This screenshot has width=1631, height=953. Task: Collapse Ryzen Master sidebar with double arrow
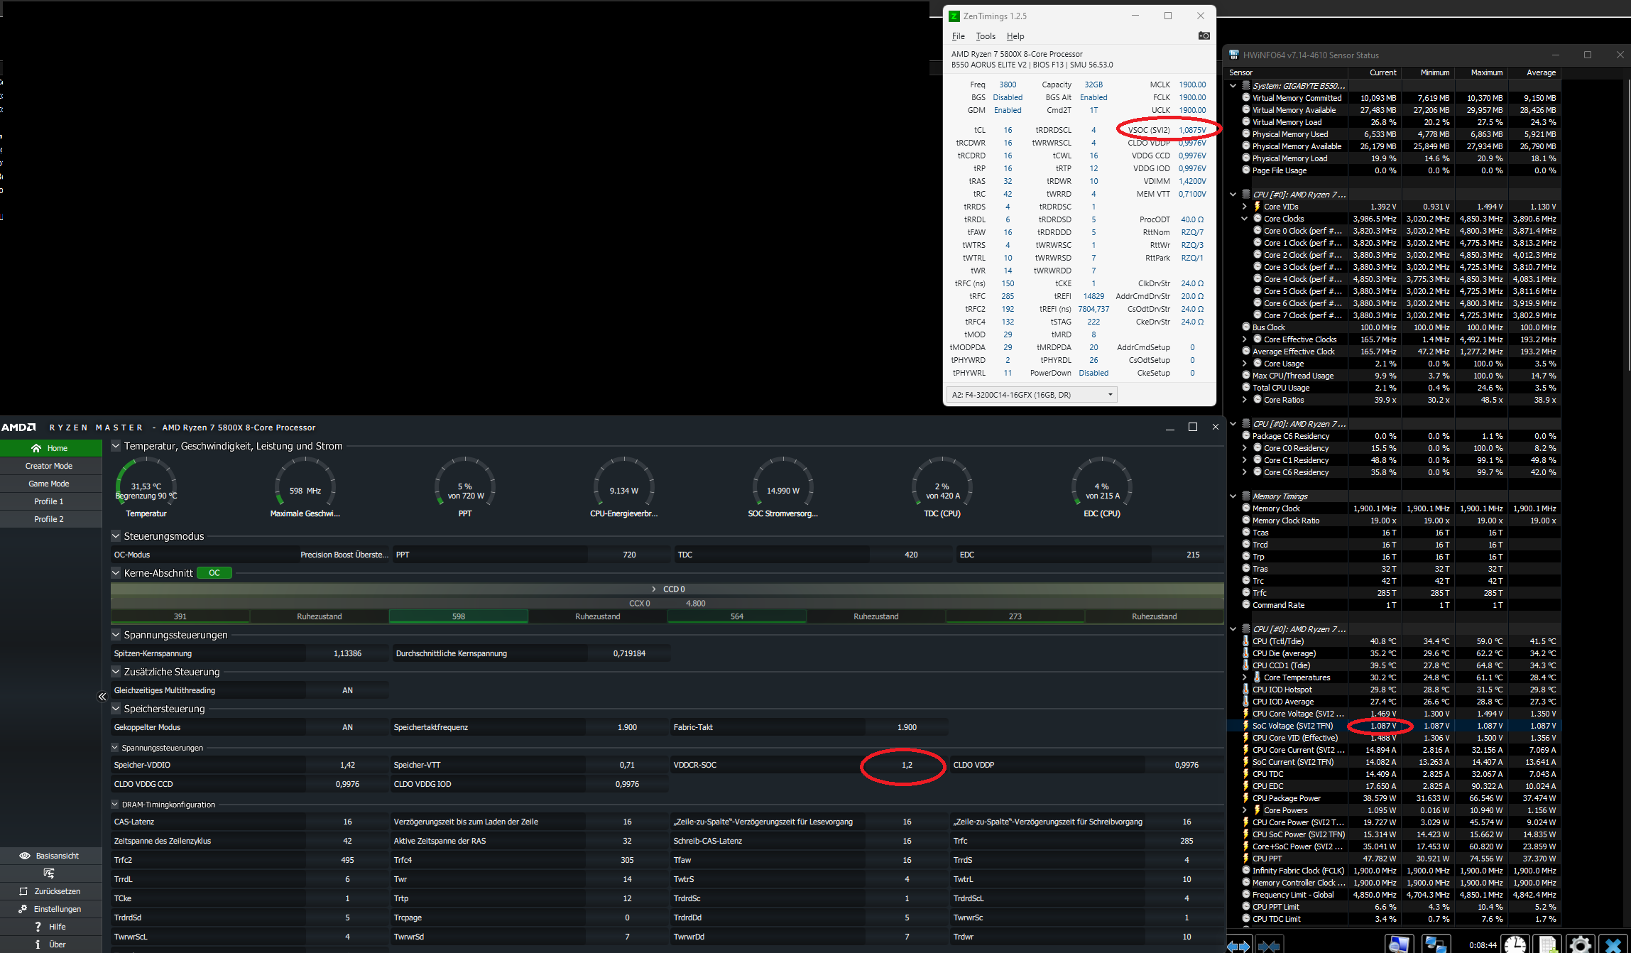click(x=102, y=697)
